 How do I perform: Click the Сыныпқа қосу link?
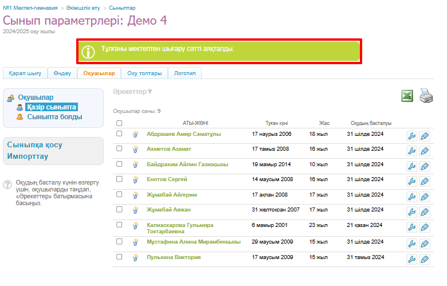click(x=34, y=145)
